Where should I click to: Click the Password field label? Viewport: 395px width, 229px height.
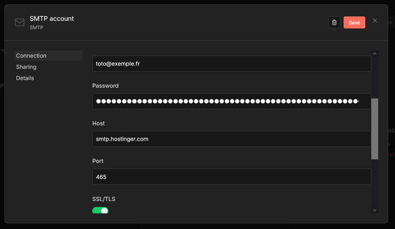[x=106, y=86]
